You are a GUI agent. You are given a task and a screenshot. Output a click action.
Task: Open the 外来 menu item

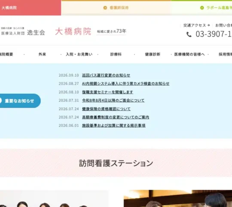coord(42,54)
